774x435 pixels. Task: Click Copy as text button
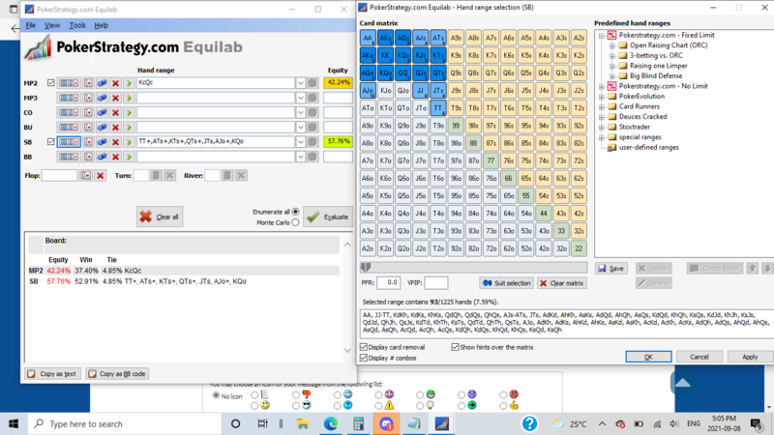[52, 374]
